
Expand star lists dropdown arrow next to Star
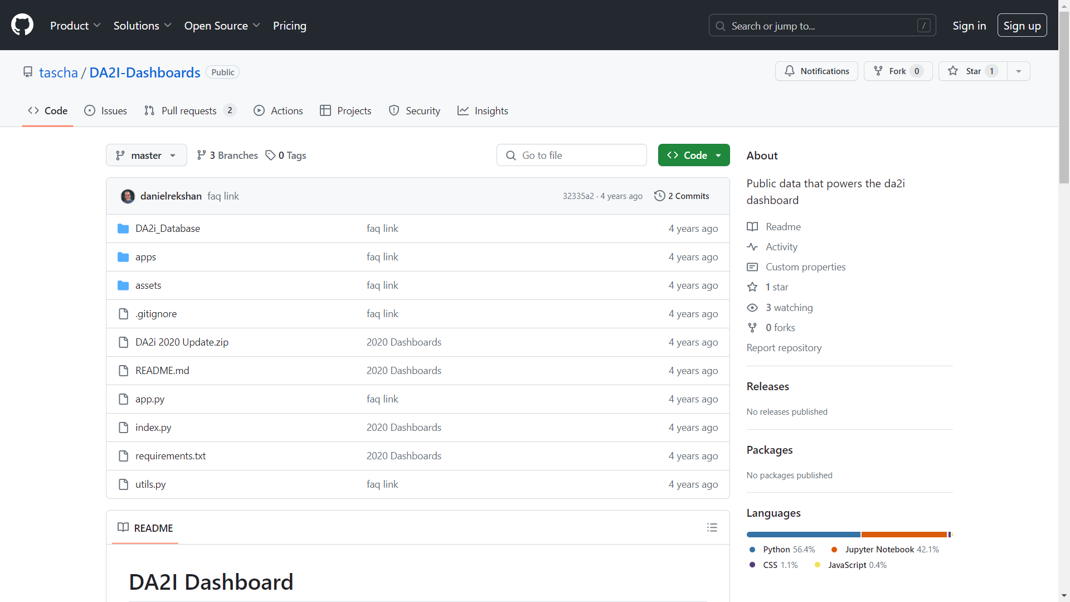pyautogui.click(x=1018, y=71)
